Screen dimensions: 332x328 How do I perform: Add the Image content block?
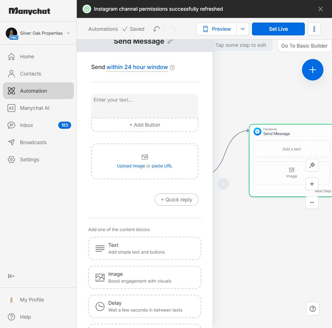click(x=145, y=277)
